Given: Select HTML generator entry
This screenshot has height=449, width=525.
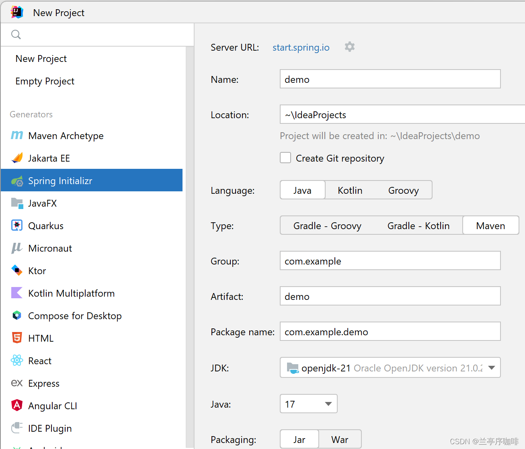Looking at the screenshot, I should click(x=92, y=338).
